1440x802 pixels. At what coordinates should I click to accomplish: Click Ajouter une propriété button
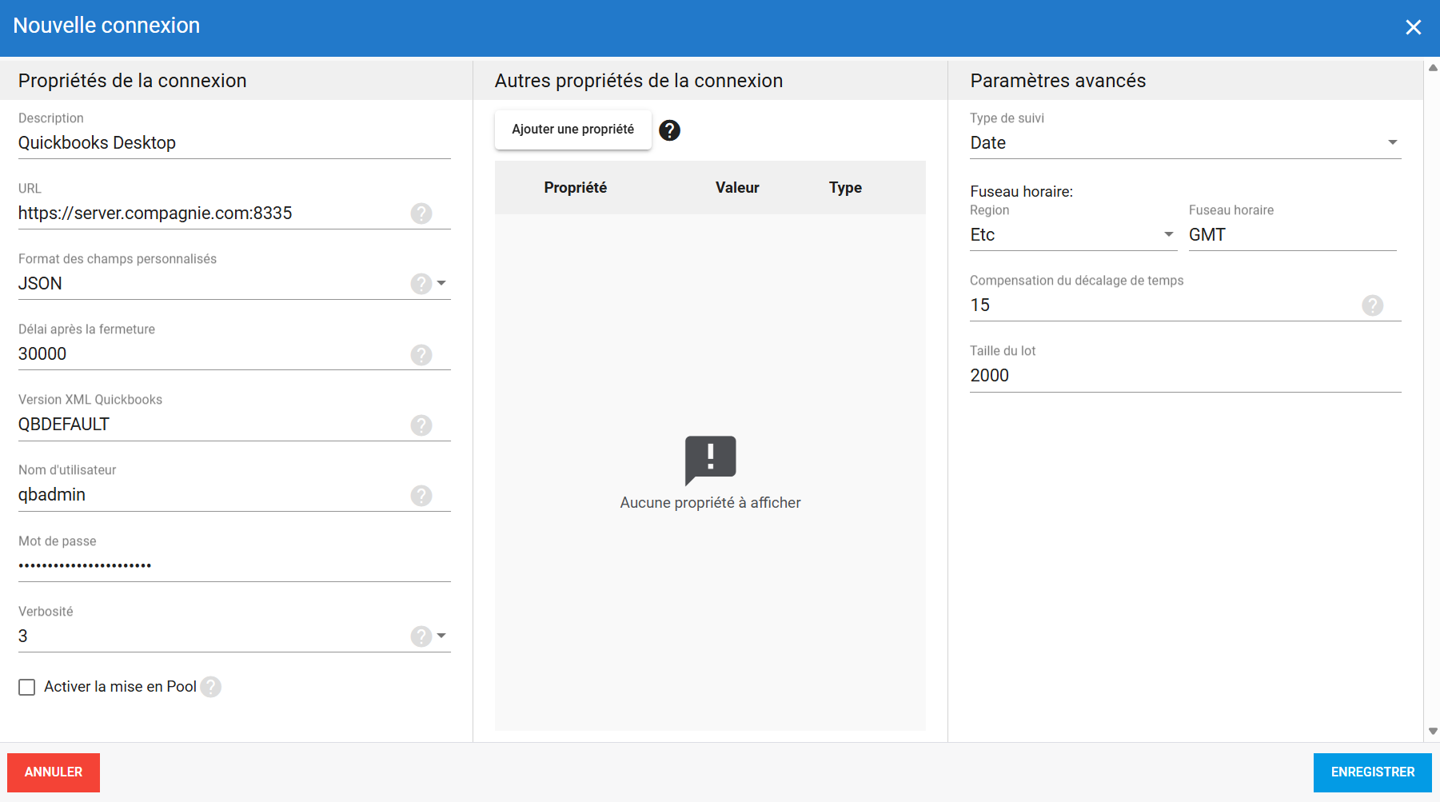pyautogui.click(x=573, y=130)
